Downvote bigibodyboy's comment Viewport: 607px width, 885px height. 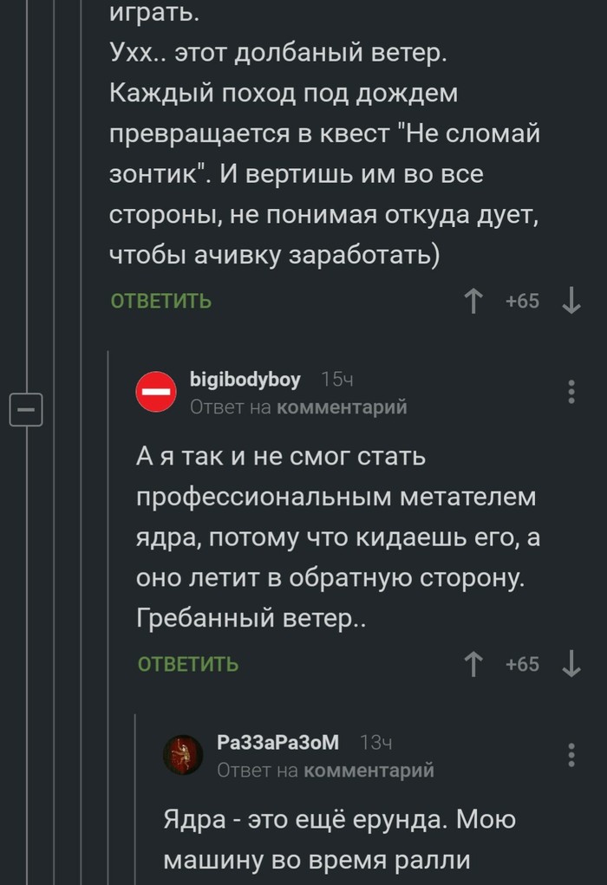pos(571,665)
